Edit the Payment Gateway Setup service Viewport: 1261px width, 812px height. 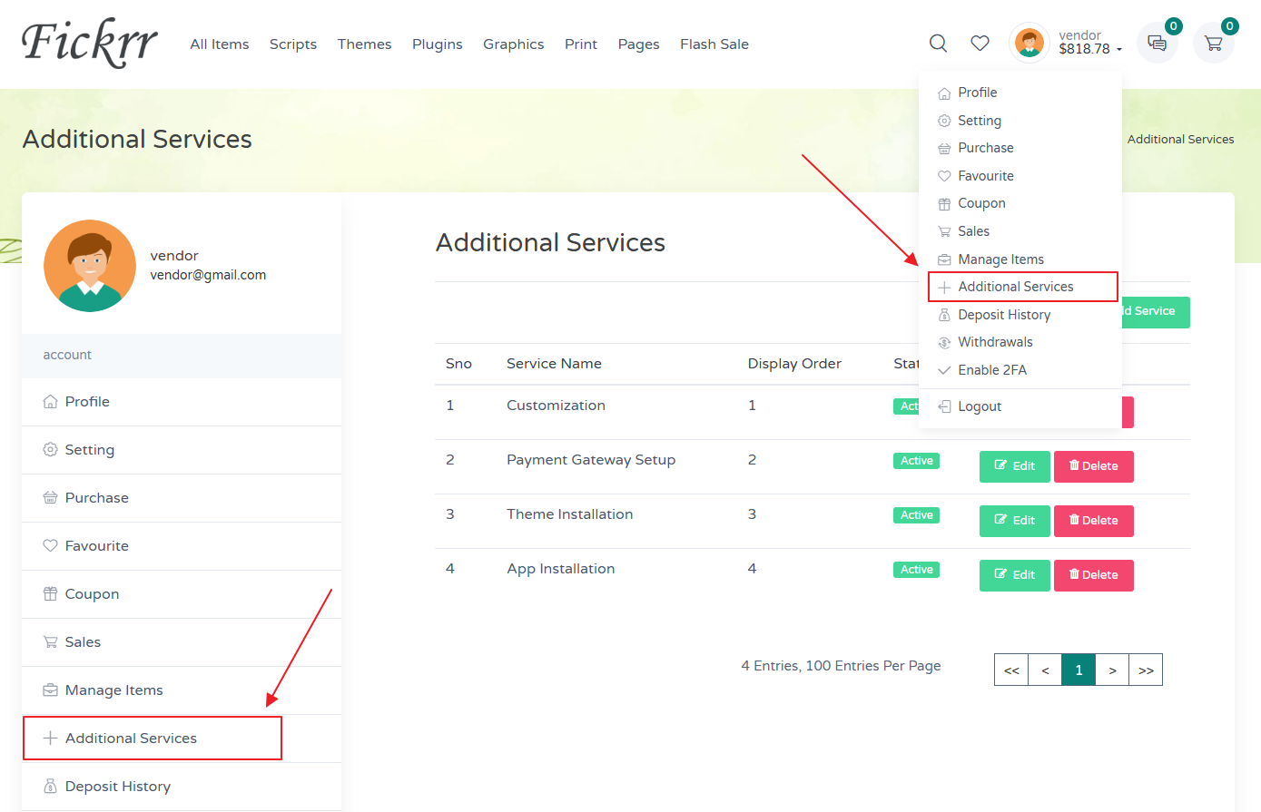click(x=1014, y=466)
